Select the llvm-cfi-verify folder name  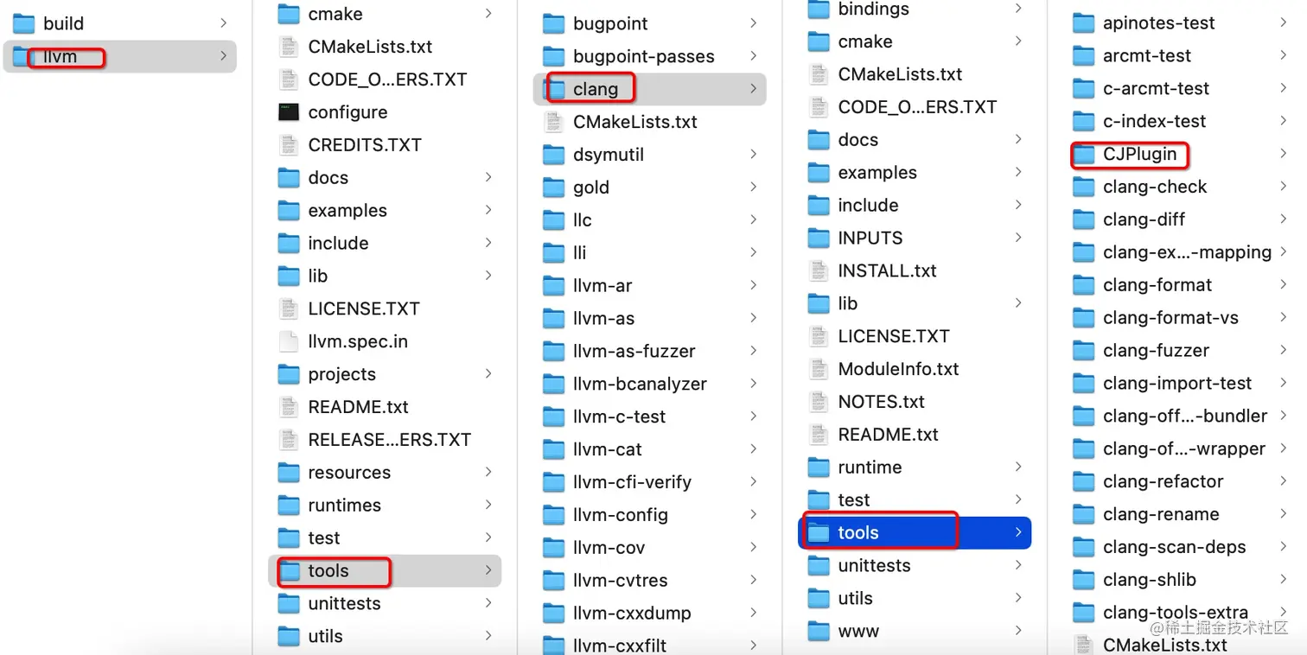pos(632,482)
